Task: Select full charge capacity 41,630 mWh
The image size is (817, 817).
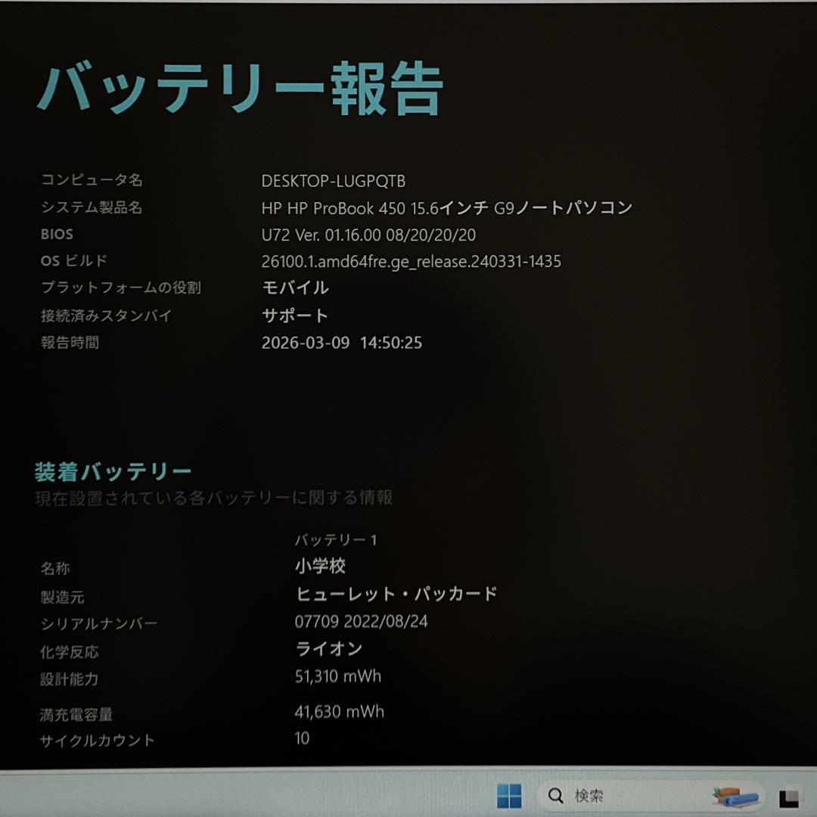Action: pyautogui.click(x=339, y=712)
